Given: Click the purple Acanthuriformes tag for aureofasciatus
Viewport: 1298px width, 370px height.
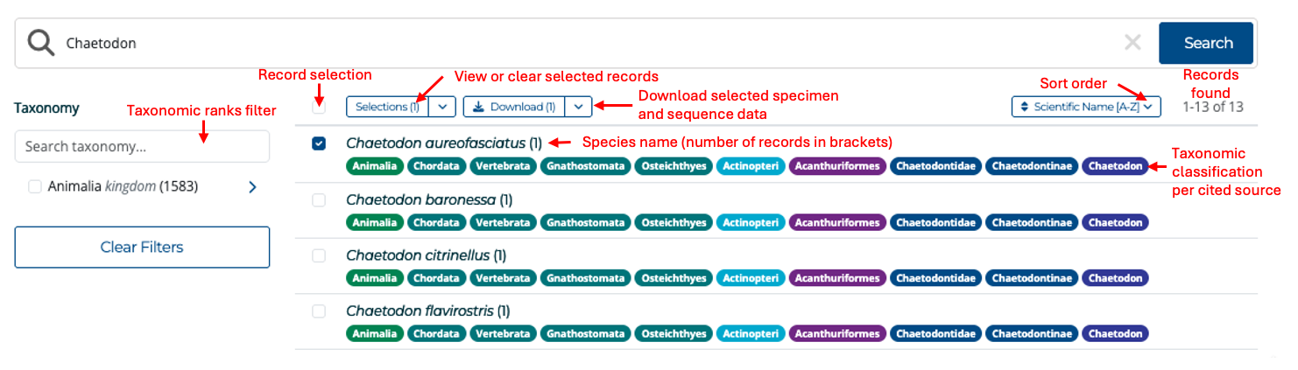Looking at the screenshot, I should coord(836,166).
